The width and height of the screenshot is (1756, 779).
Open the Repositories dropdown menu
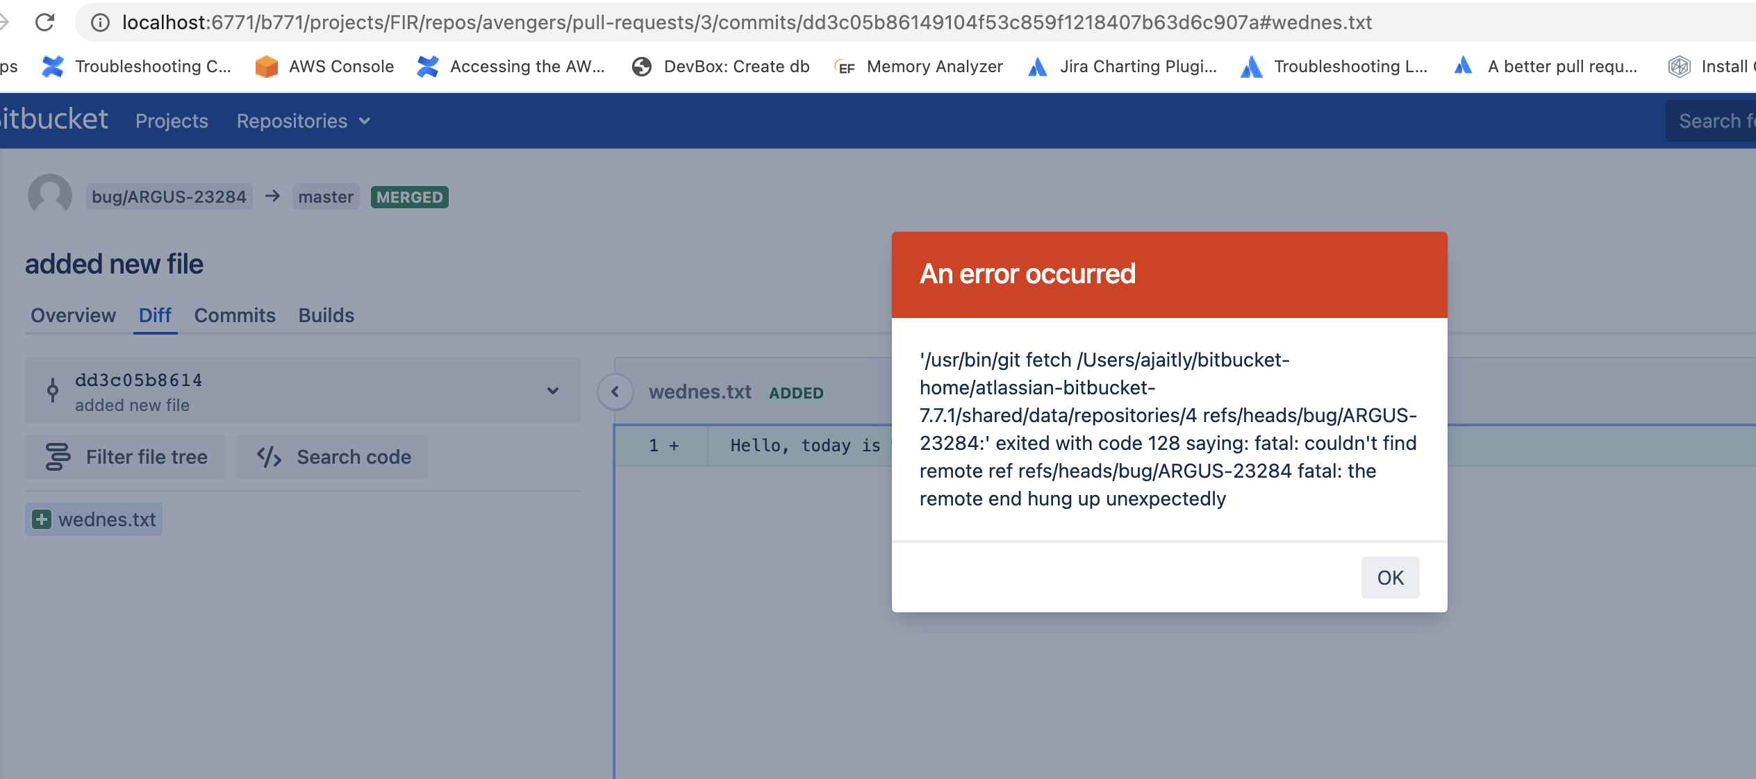click(x=304, y=121)
